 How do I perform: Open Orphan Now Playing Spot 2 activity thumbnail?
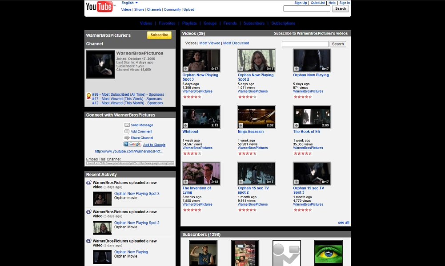pos(102,227)
